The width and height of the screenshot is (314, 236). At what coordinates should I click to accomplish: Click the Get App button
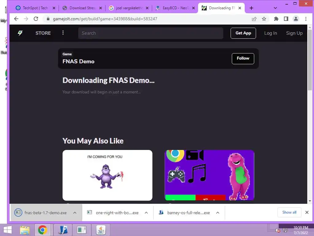point(243,33)
